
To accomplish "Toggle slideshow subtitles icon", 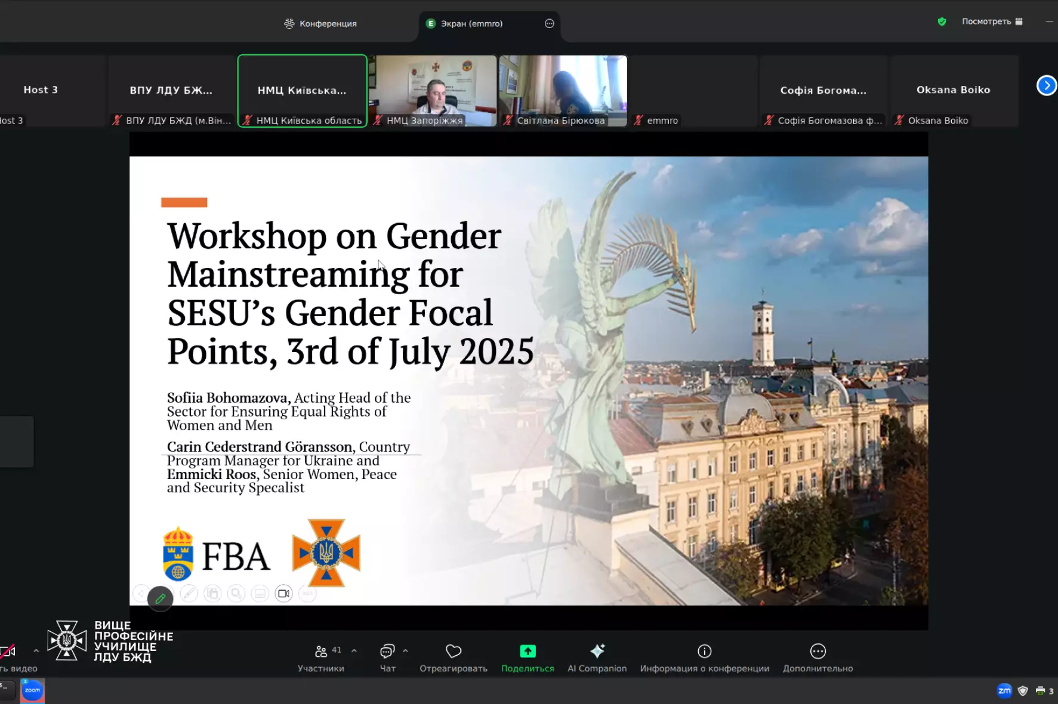I will click(260, 594).
